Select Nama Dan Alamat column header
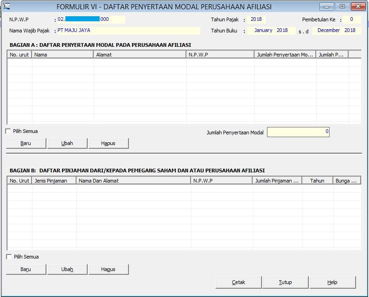Image resolution: width=369 pixels, height=297 pixels. tap(134, 181)
